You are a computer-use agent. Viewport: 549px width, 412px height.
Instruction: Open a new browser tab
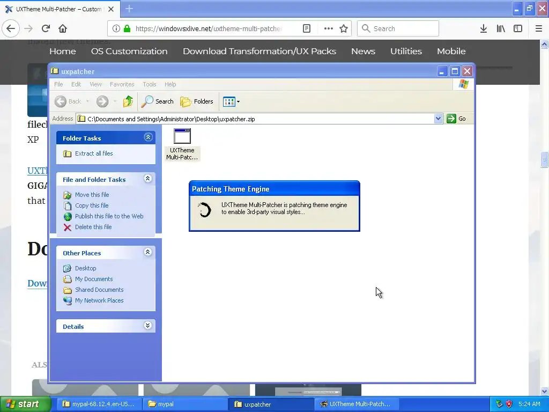(x=129, y=9)
